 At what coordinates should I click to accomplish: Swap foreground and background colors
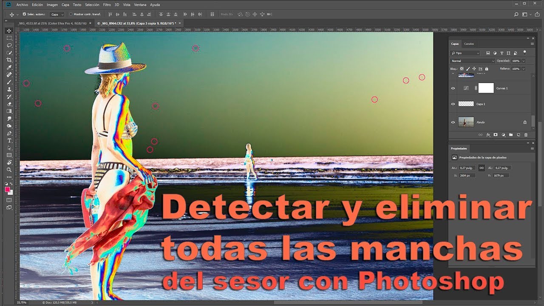point(12,184)
